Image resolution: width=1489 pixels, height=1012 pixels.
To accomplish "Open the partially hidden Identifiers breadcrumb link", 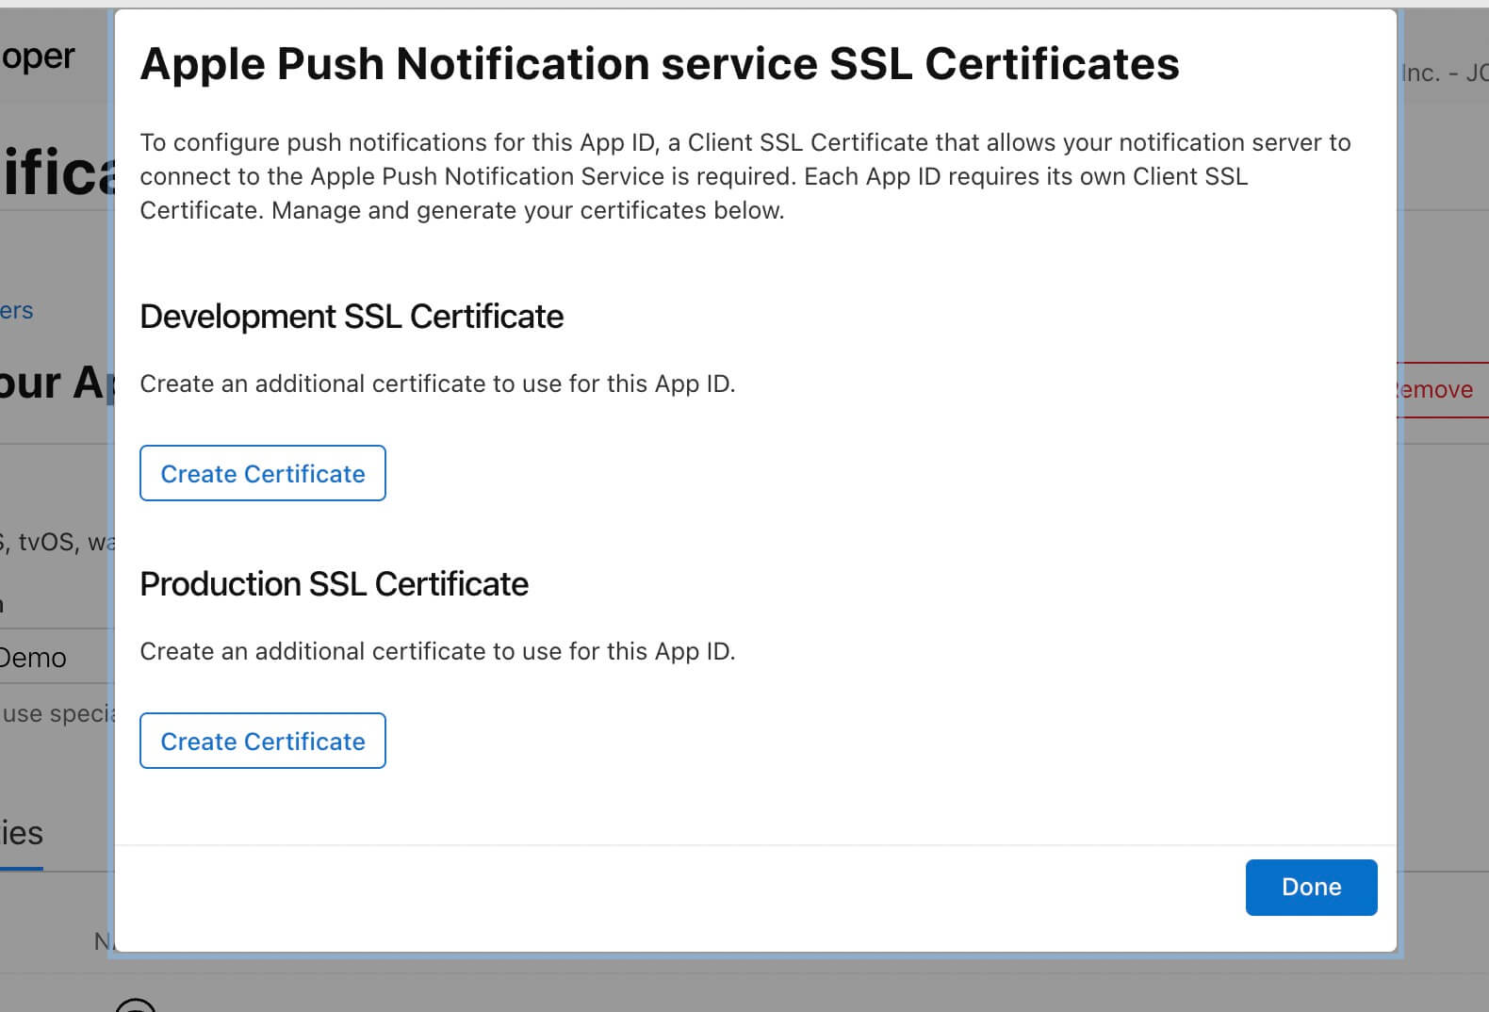I will (16, 311).
